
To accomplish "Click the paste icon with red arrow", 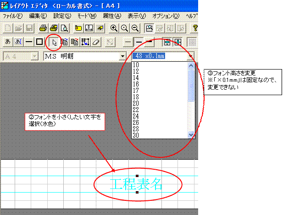I will tap(75, 42).
